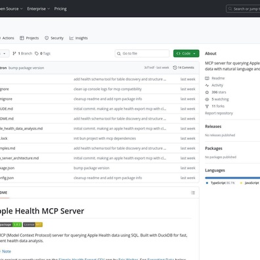Open the .lock file row
This screenshot has height=260, width=260.
(x=99, y=139)
